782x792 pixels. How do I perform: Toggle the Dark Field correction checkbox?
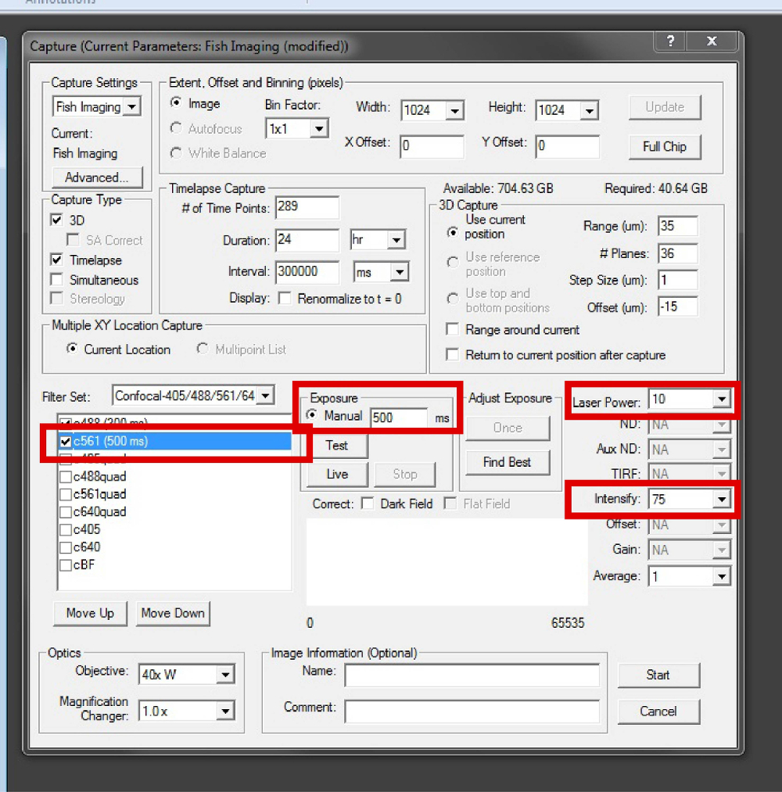point(368,504)
